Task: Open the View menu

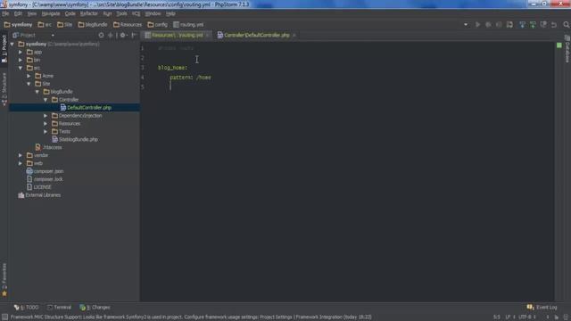Action: (32, 14)
